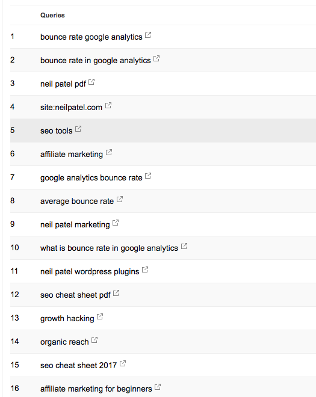This screenshot has height=397, width=316.
Task: Select the 'seo tools' query text
Action: pos(56,131)
